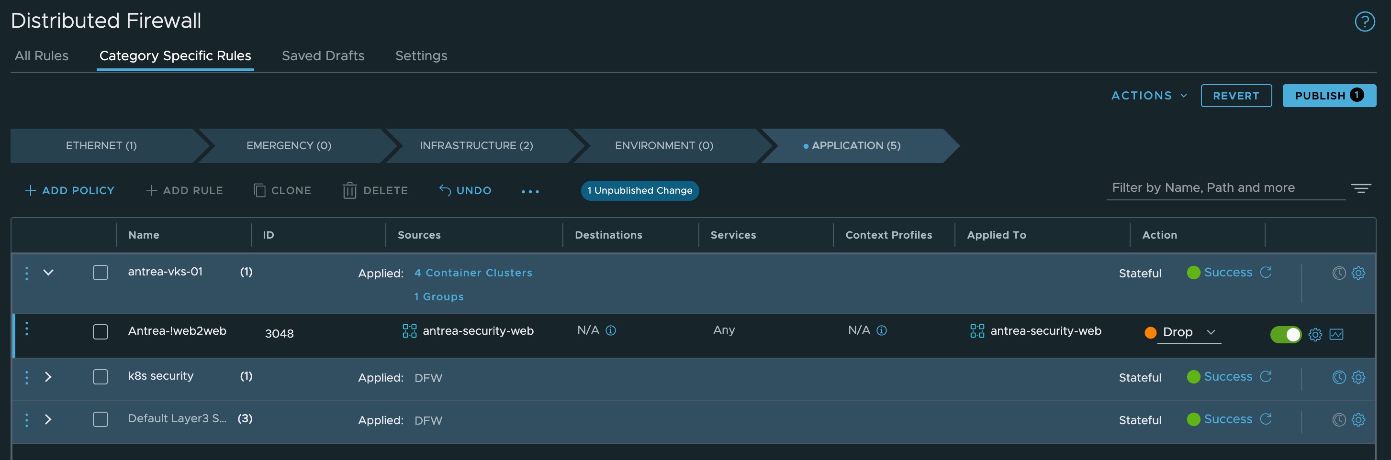Click the Delete trash icon
Screen dimensions: 1391x460
point(350,190)
